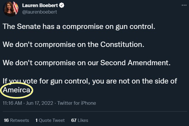Image resolution: width=189 pixels, height=126 pixels.
Task: Show the 67 Likes list
Action: point(80,120)
